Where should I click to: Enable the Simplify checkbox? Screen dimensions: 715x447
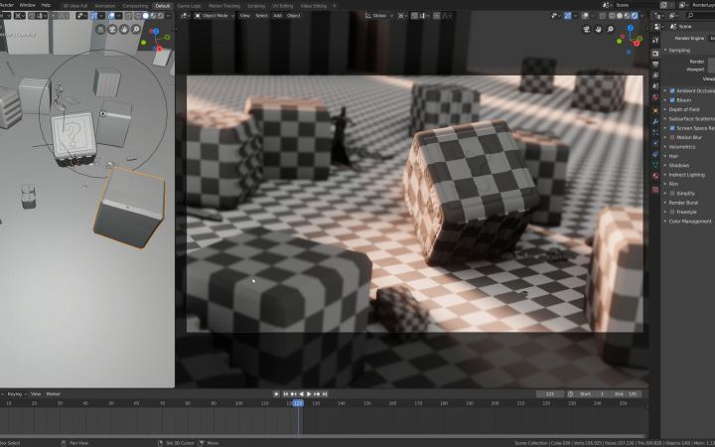point(672,194)
